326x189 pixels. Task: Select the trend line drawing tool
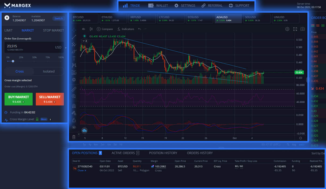[x=74, y=37]
